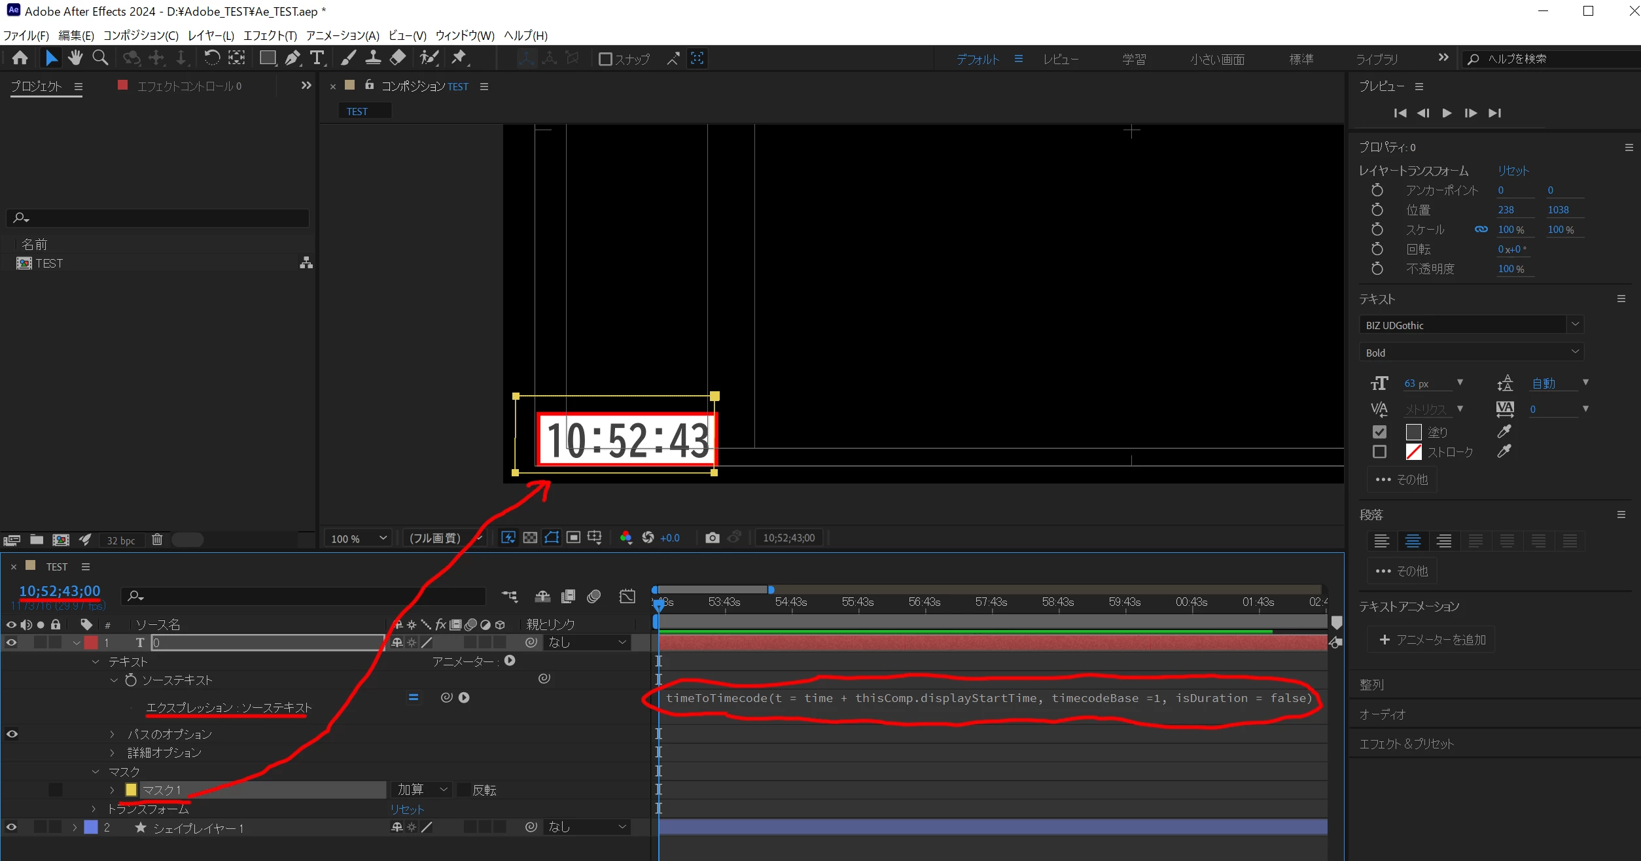The width and height of the screenshot is (1641, 861).
Task: Click the リセット link in レイヤートランスフォーム
Action: tap(1513, 171)
